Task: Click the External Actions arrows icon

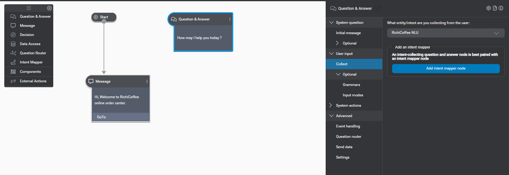Action: pyautogui.click(x=13, y=81)
